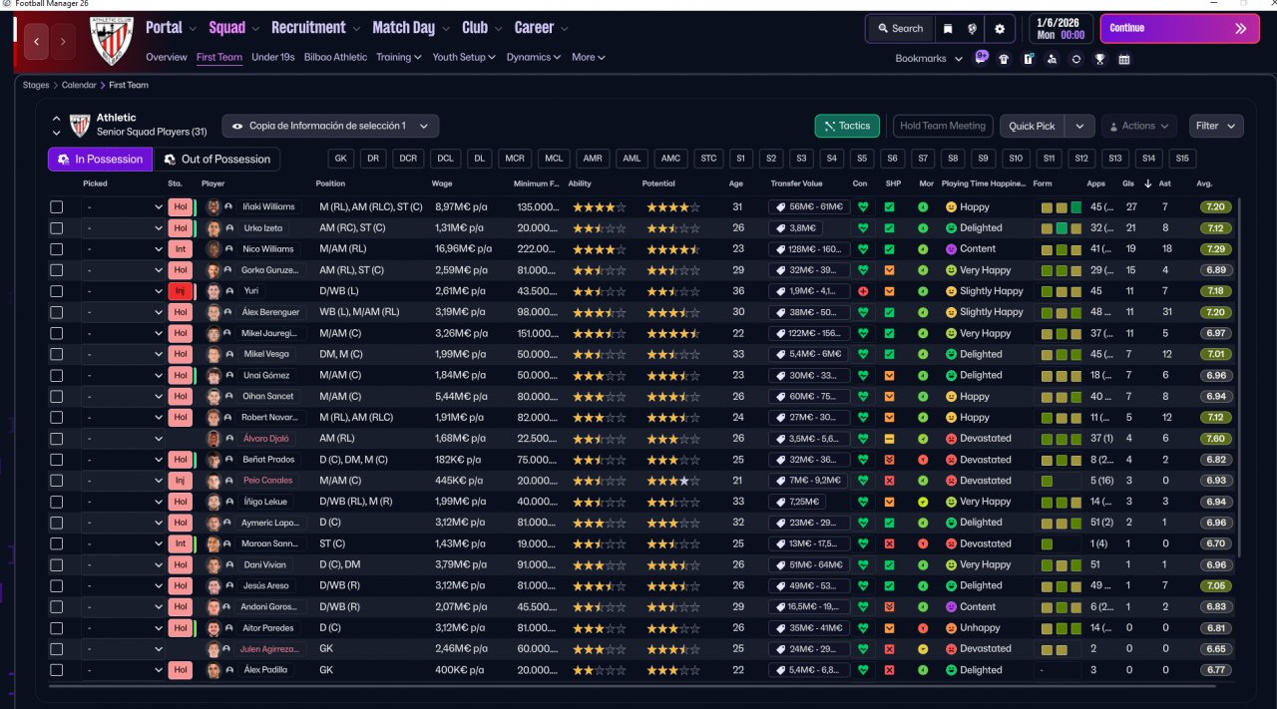Switch to the Under 19s tab
The width and height of the screenshot is (1277, 709).
(x=272, y=57)
